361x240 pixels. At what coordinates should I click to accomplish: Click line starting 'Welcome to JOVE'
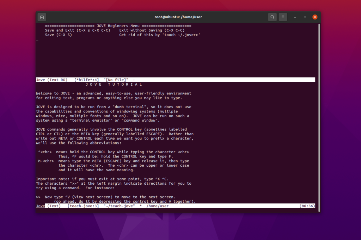114,93
